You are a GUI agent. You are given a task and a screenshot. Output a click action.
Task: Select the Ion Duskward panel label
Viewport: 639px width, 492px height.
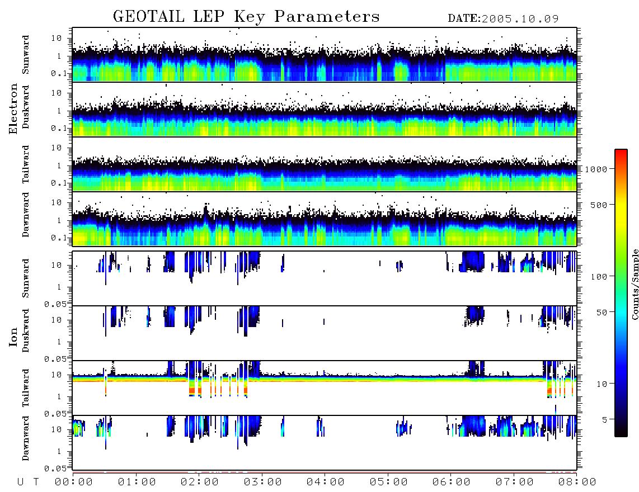(26, 331)
